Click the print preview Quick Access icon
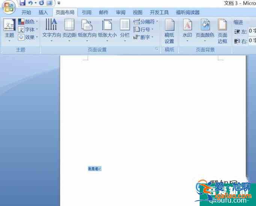This screenshot has height=206, width=256. (x=50, y=3)
